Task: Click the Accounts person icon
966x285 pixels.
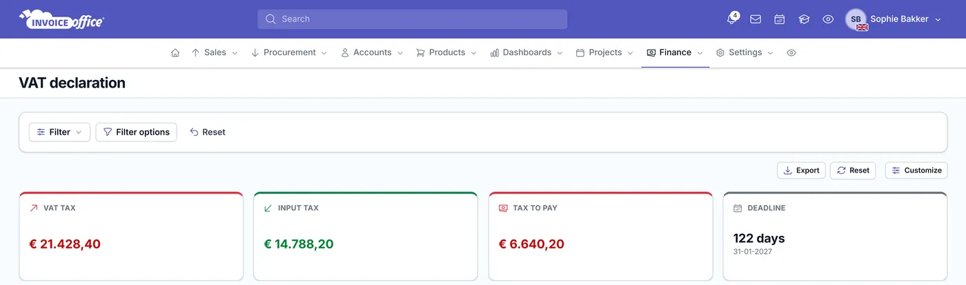Action: (x=345, y=52)
